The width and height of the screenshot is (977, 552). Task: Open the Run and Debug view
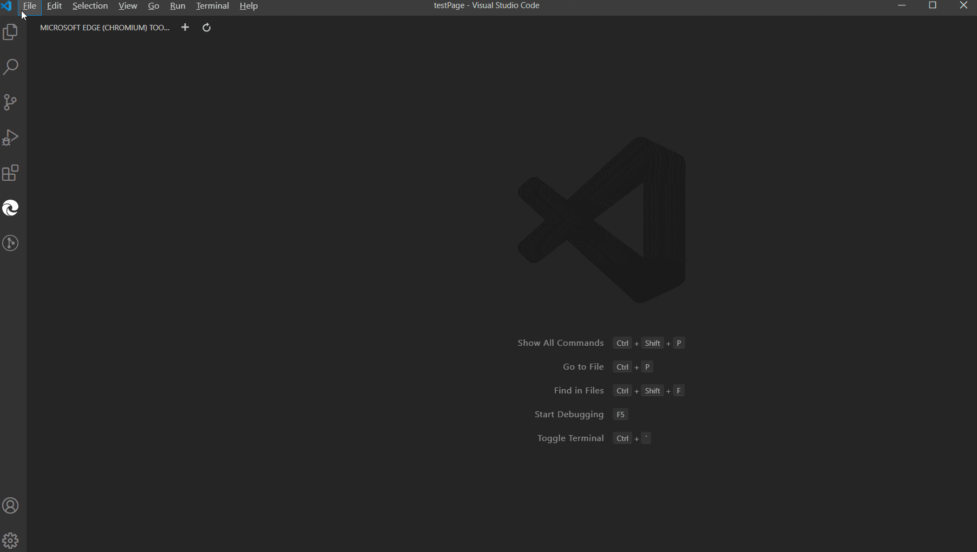pos(11,137)
